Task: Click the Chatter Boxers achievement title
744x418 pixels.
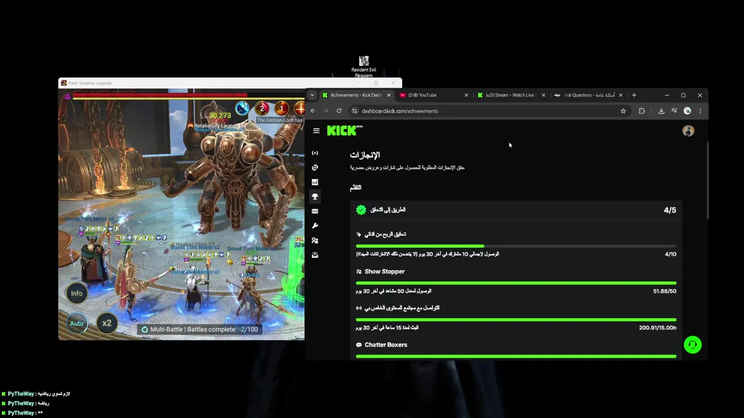Action: click(x=386, y=345)
